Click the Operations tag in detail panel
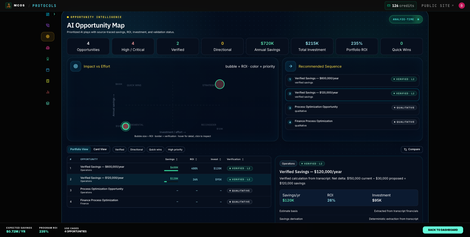Viewport: 470px width, 237px height. pyautogui.click(x=288, y=164)
